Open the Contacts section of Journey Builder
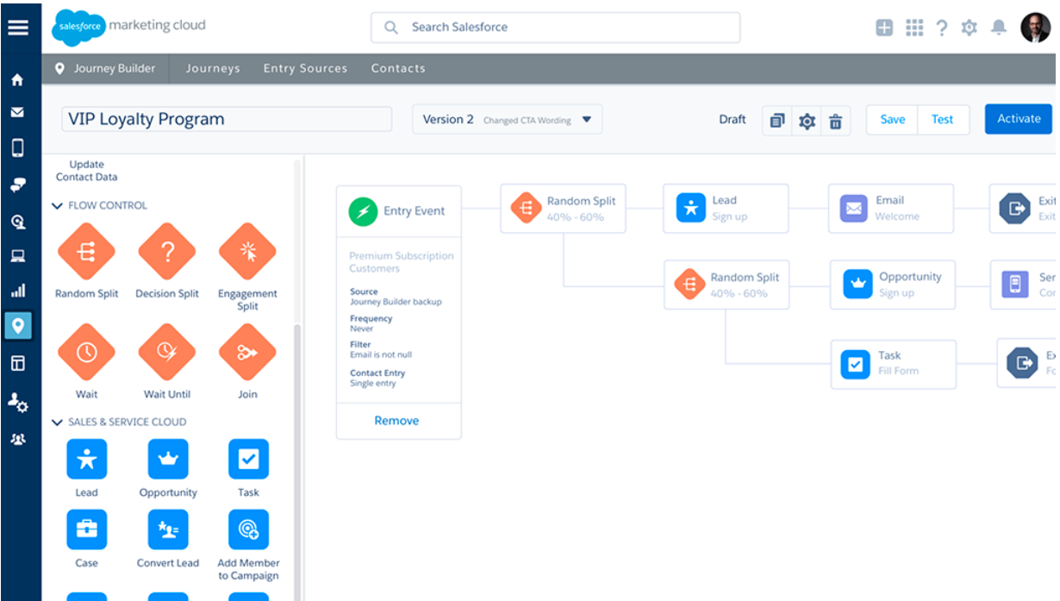 point(397,68)
